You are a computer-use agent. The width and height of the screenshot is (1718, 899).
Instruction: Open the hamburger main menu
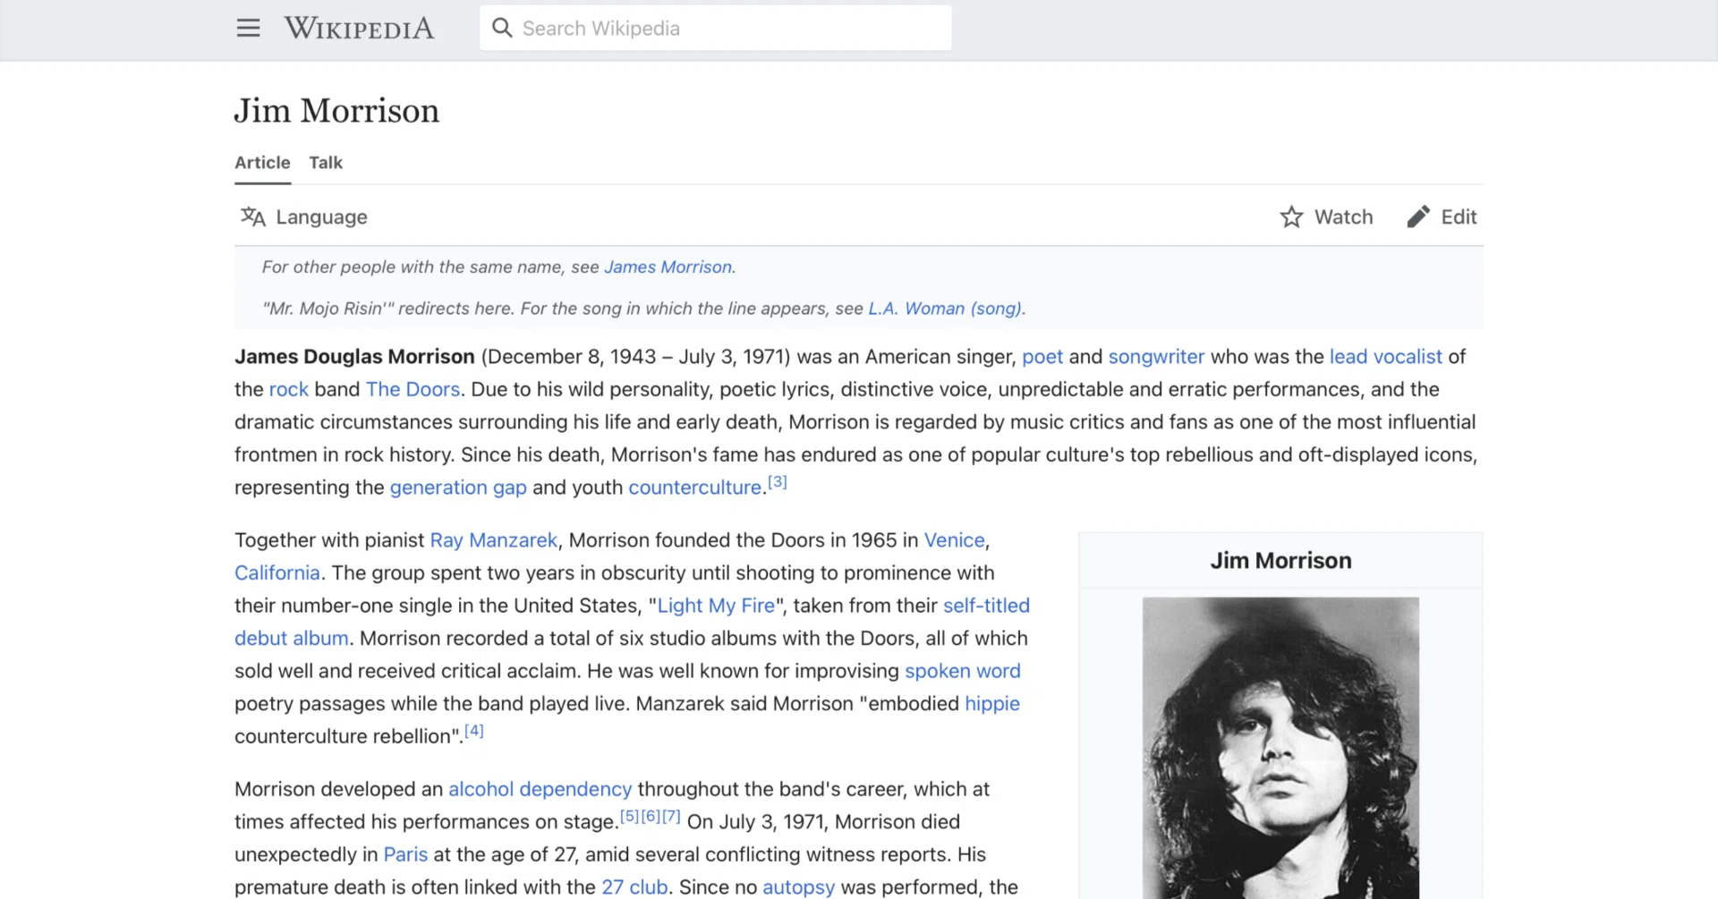[248, 29]
